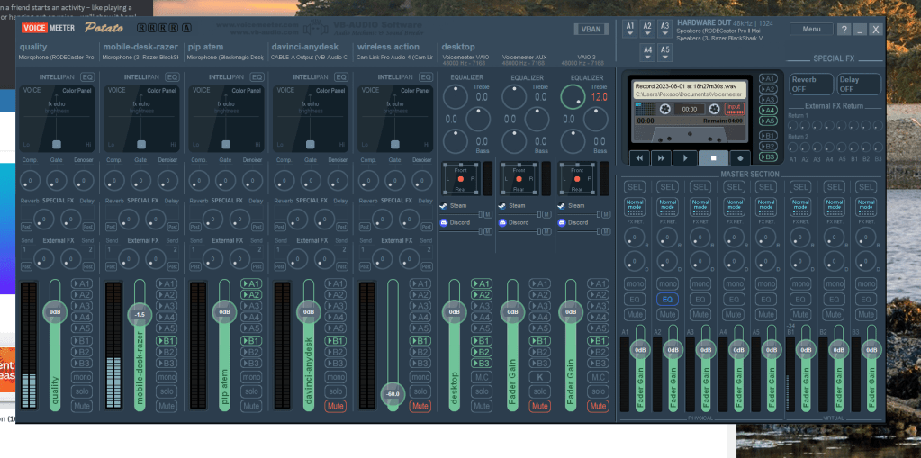Click the left cassette reel icon
Viewport: 921px width, 458px height.
point(664,109)
